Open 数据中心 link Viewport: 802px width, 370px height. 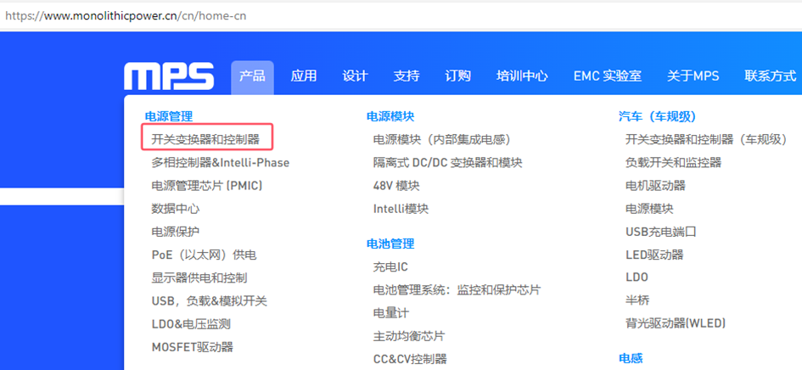click(176, 209)
